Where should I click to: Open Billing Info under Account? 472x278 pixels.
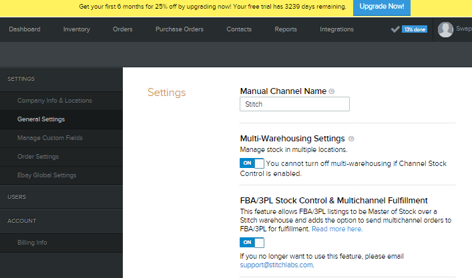point(61,243)
